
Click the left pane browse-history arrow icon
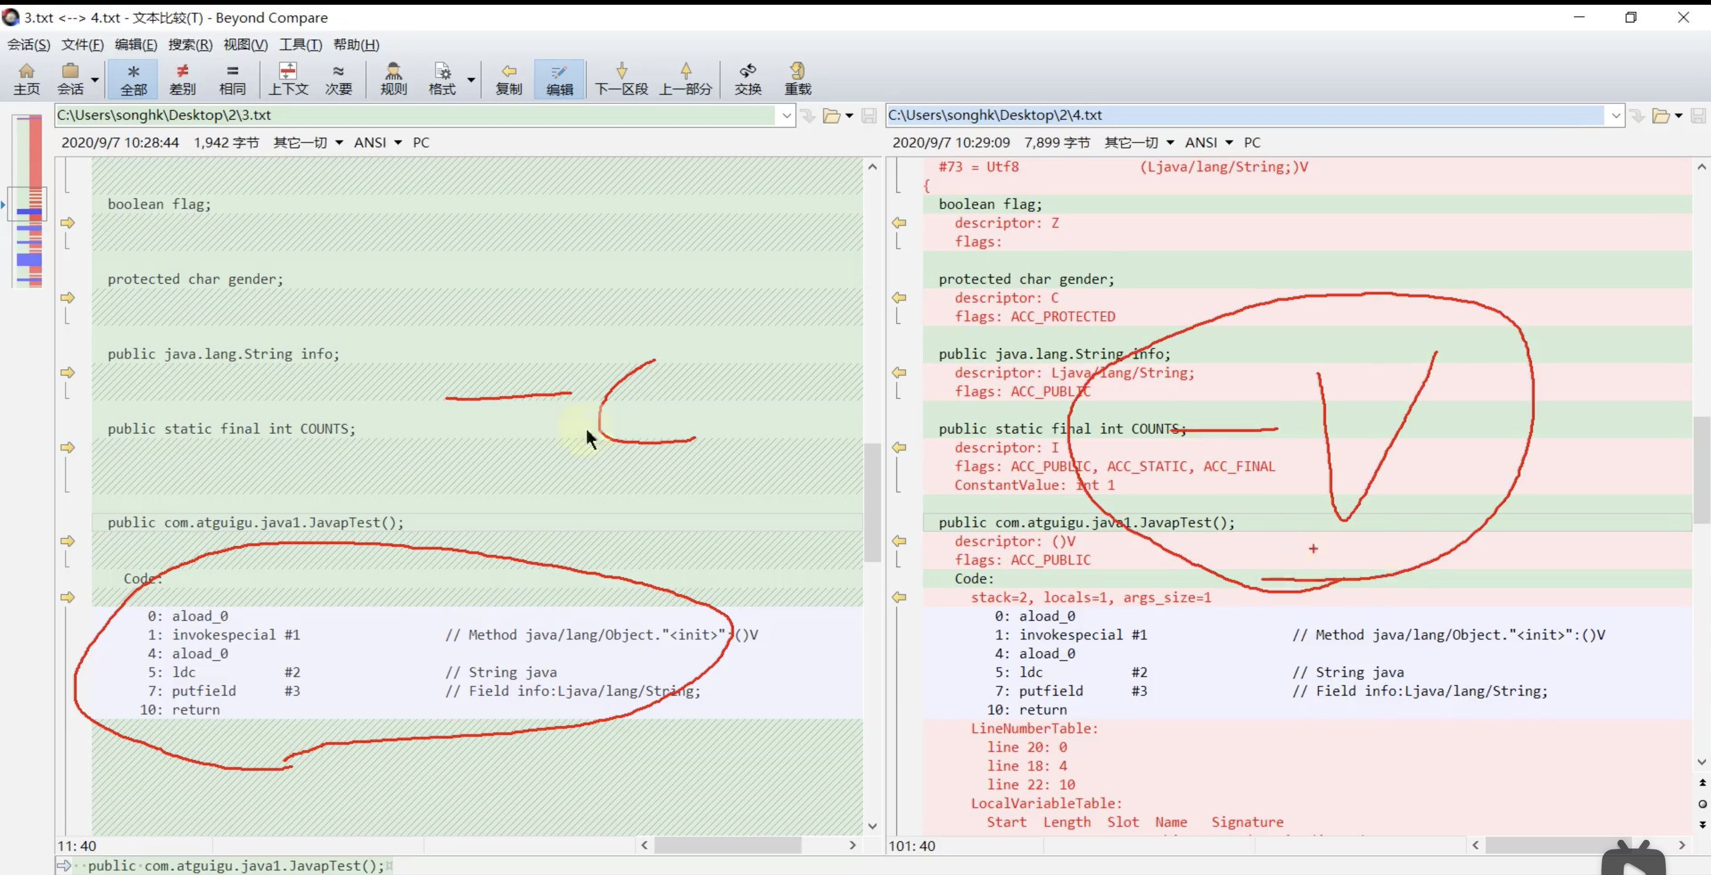(x=808, y=115)
